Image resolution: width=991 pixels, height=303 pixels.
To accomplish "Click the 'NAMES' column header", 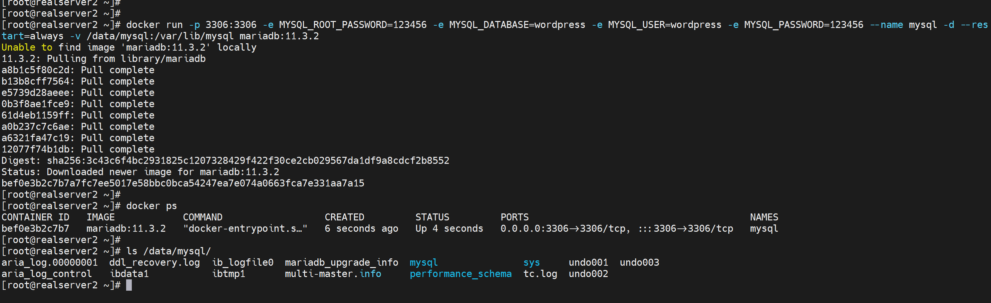I will 764,217.
